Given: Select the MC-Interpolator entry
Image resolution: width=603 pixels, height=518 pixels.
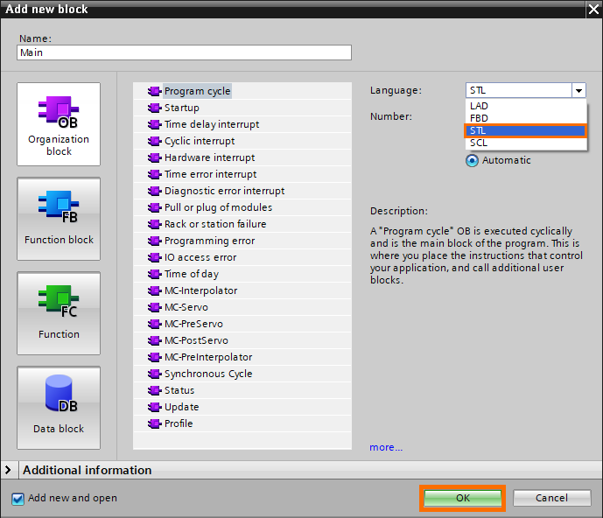Looking at the screenshot, I should click(242, 290).
